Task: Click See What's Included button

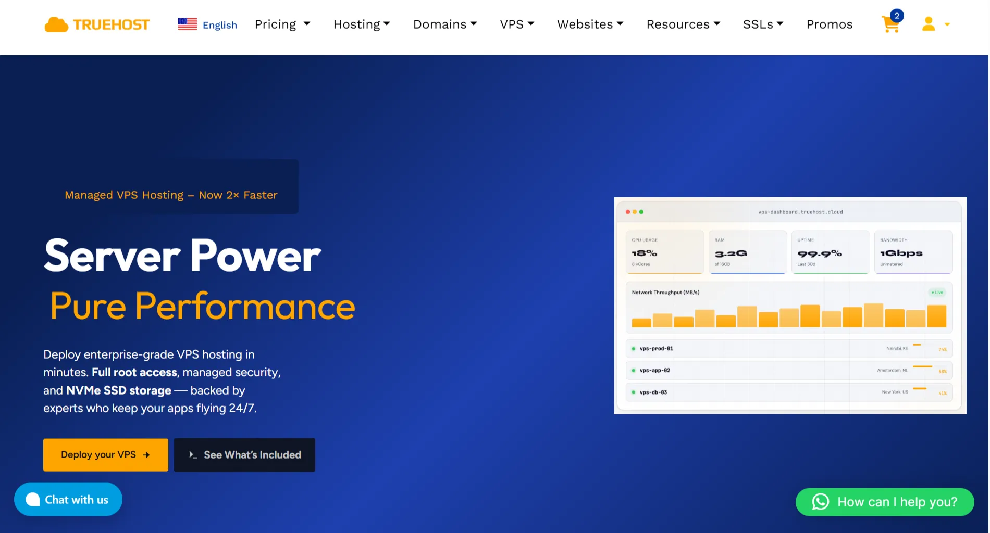Action: (244, 455)
